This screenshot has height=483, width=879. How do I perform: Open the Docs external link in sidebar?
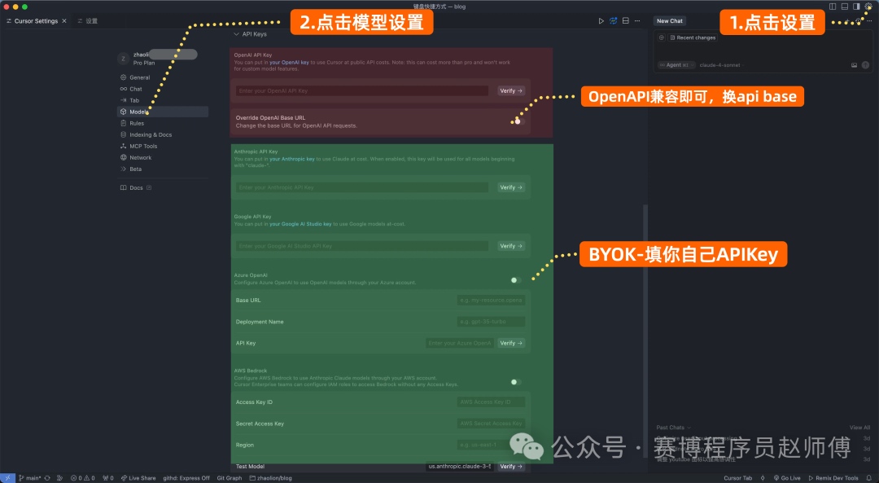click(136, 188)
